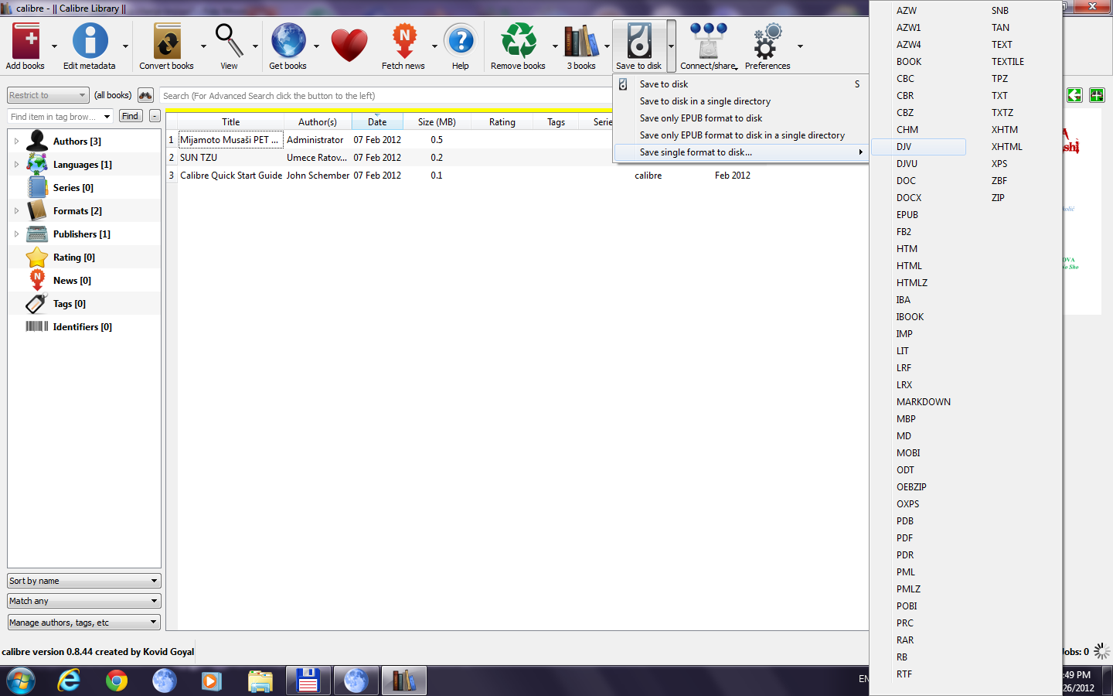Click the Rating star icon
The width and height of the screenshot is (1113, 696).
coord(37,257)
